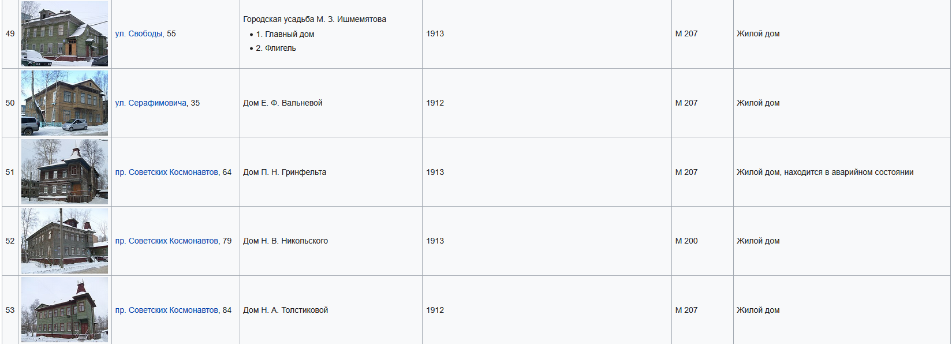This screenshot has height=344, width=952.
Task: Select the Дом П. Н. Гринфельта text
Action: (x=285, y=172)
